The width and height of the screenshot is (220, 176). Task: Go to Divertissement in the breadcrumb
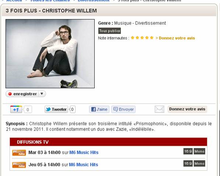pos(94,1)
